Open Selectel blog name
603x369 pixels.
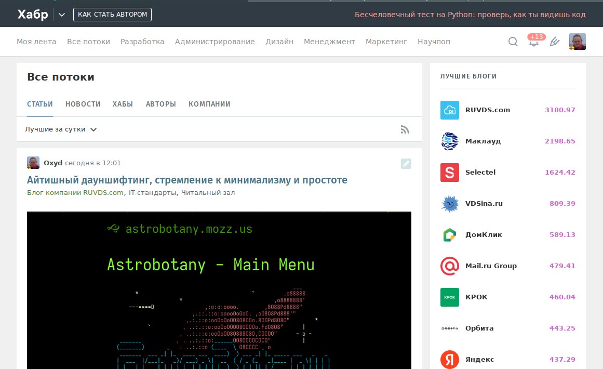[480, 173]
